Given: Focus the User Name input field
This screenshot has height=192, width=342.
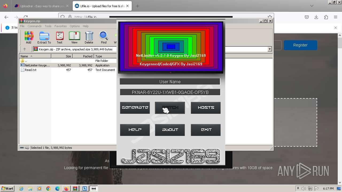Looking at the screenshot, I should tap(170, 82).
